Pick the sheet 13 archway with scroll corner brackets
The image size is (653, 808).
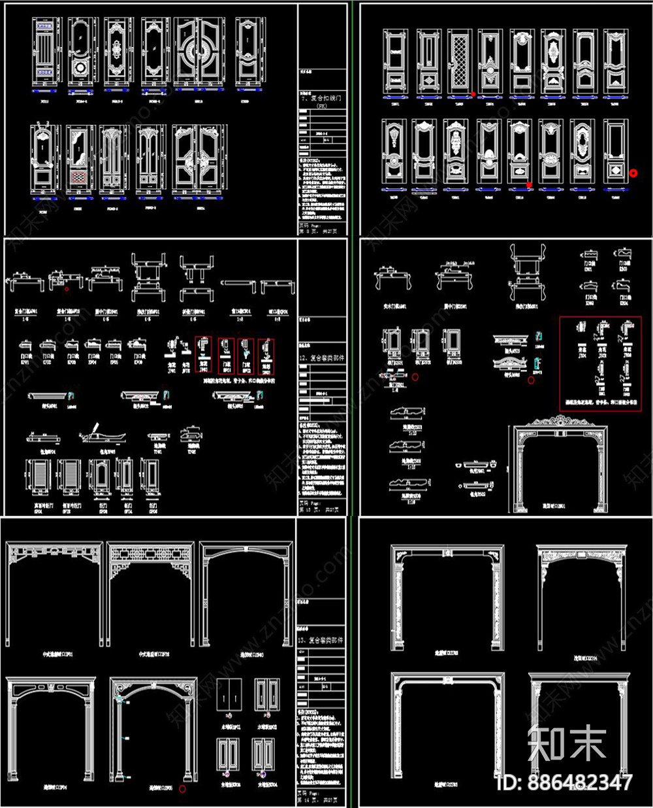pyautogui.click(x=153, y=730)
